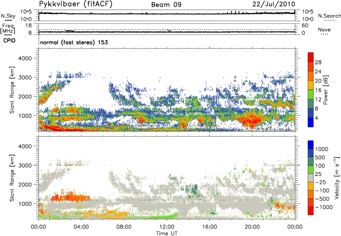Click the 'Power [dB]' colorbar label
Viewport: 341px width, 236px height.
point(325,90)
